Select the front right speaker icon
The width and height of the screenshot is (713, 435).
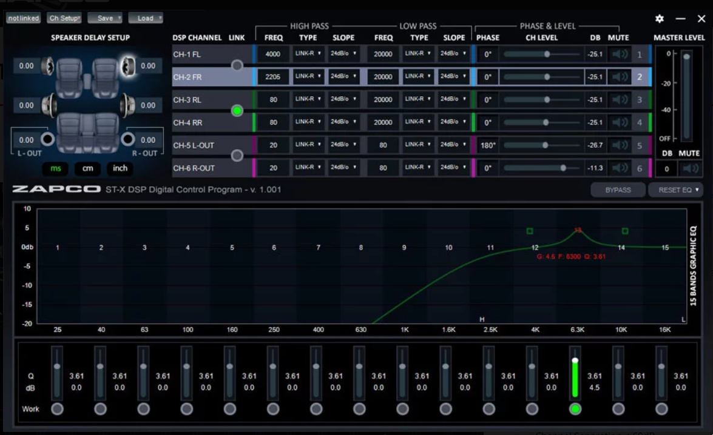128,66
